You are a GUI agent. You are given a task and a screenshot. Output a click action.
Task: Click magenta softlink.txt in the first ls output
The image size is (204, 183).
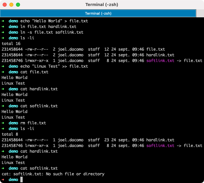coord(160,61)
